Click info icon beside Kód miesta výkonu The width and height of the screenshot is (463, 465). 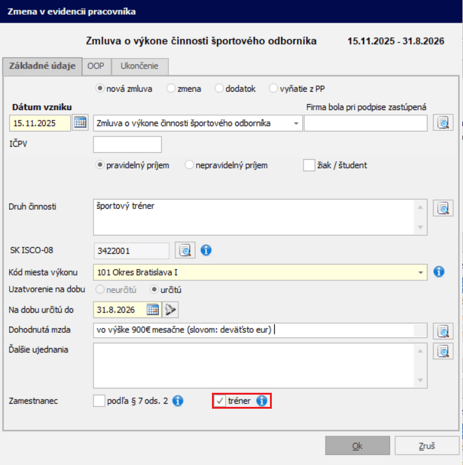[x=439, y=272]
